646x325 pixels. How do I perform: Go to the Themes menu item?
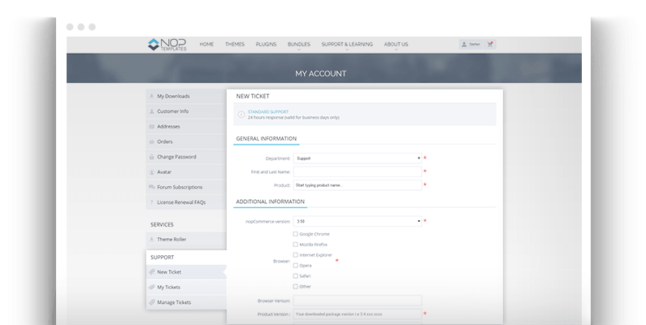(234, 44)
